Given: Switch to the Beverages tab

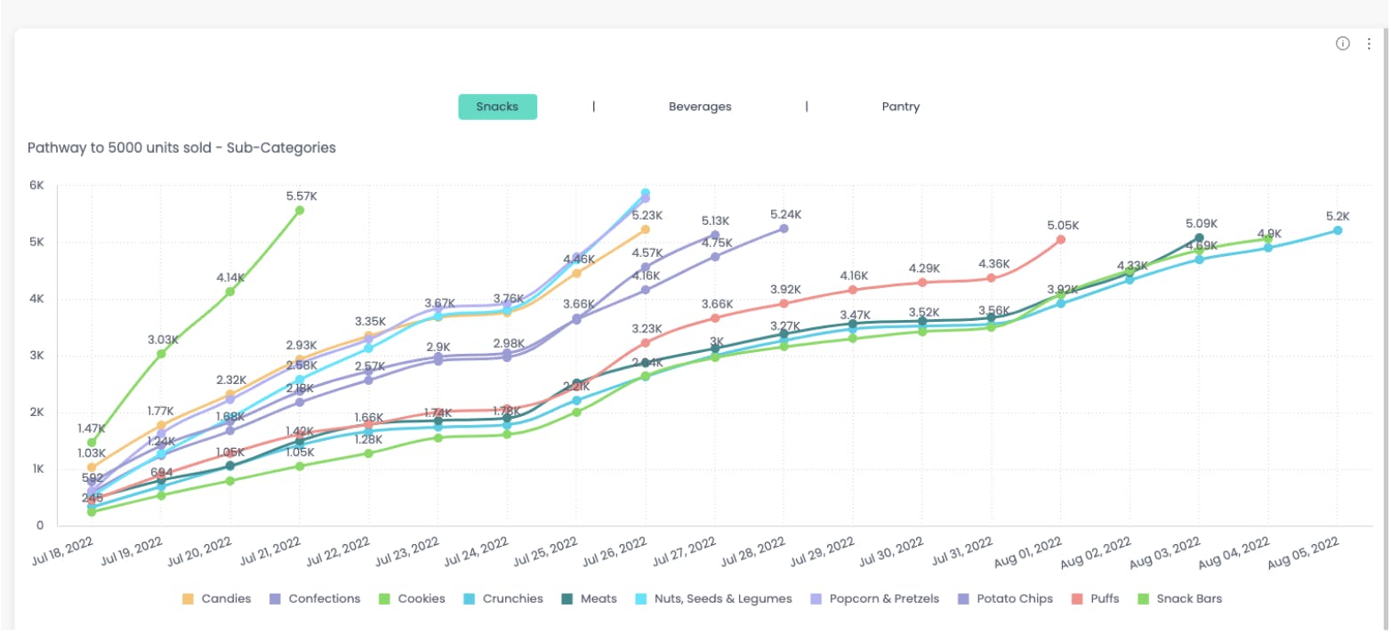Looking at the screenshot, I should click(x=700, y=106).
